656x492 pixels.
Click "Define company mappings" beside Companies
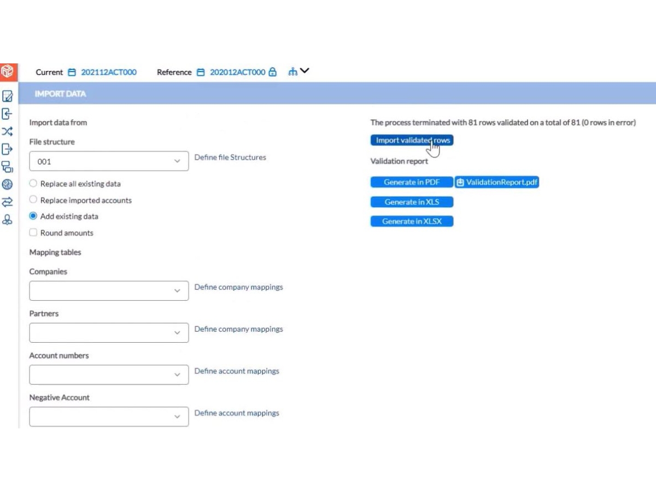click(x=239, y=287)
